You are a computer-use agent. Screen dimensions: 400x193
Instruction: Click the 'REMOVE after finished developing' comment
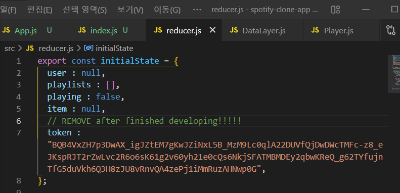click(x=144, y=121)
